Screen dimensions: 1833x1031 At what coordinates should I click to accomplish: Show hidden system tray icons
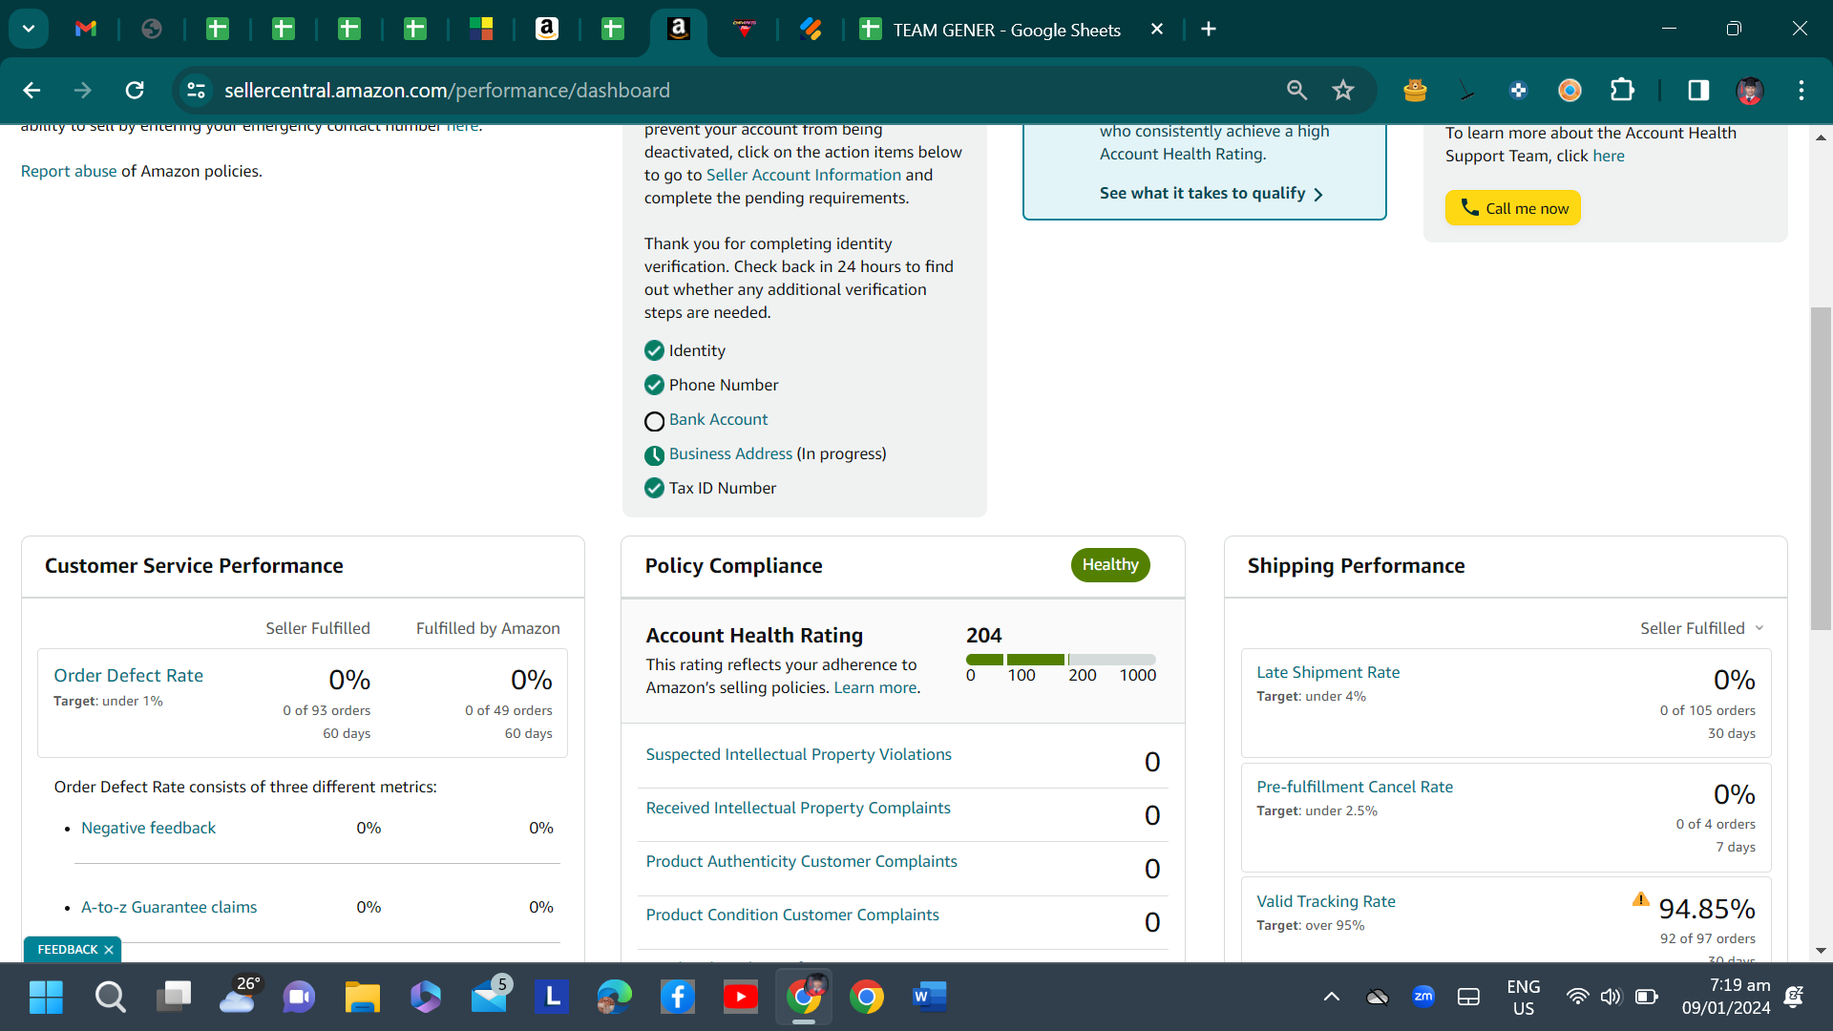(1331, 998)
